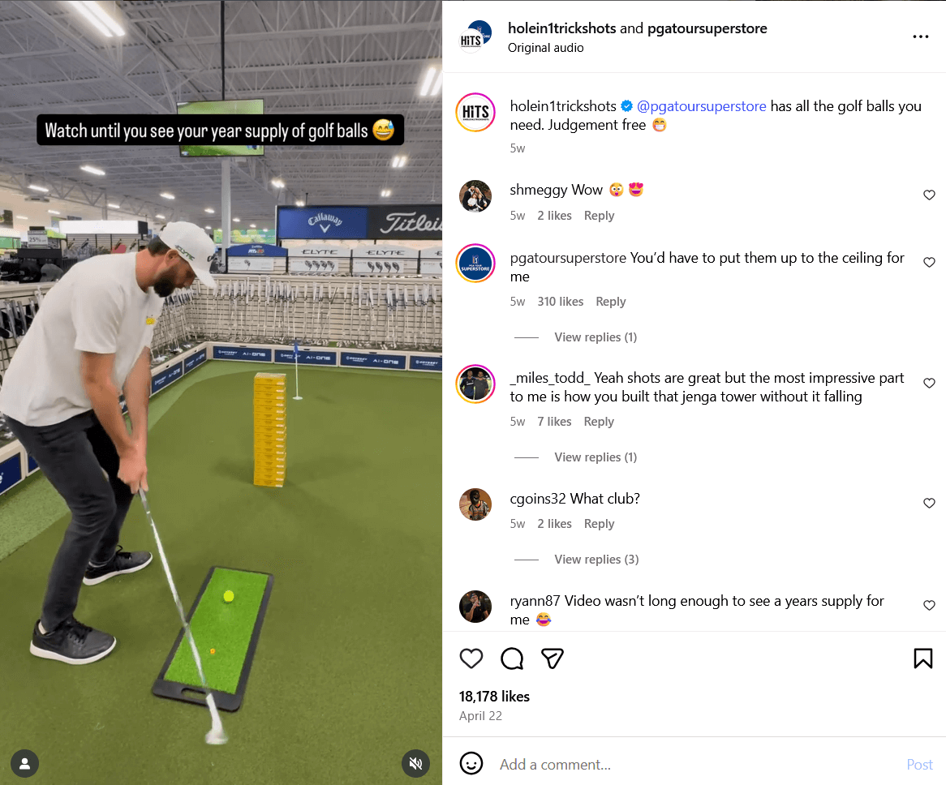Image resolution: width=946 pixels, height=785 pixels.
Task: Open pgatoursuperstore profile from header
Action: (x=707, y=28)
